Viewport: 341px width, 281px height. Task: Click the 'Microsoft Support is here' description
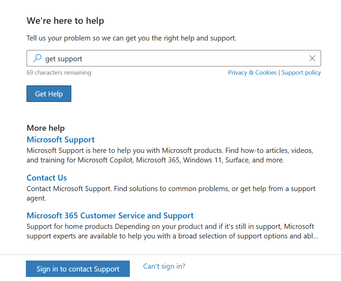170,155
